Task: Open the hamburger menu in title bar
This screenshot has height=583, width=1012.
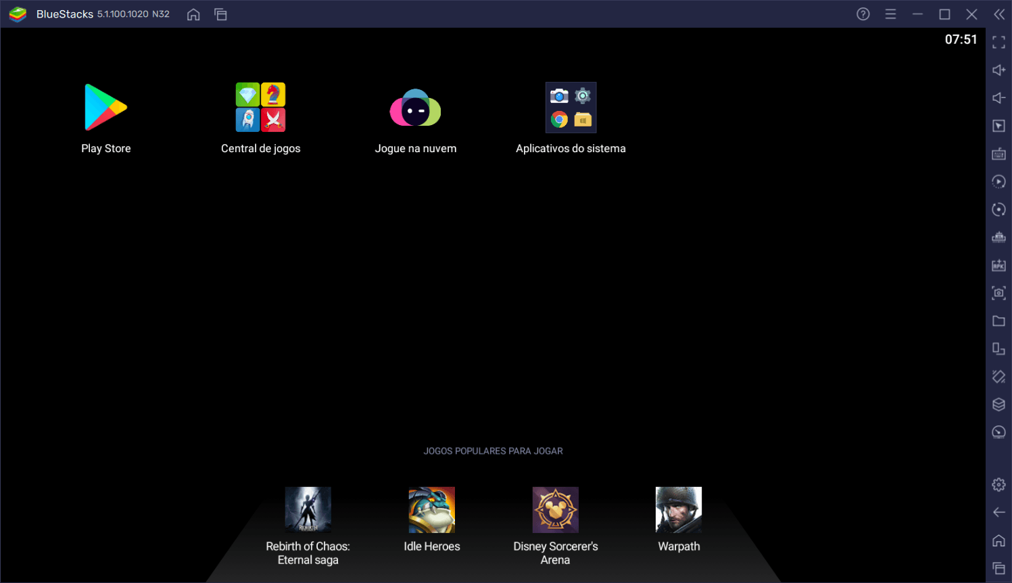Action: click(890, 14)
